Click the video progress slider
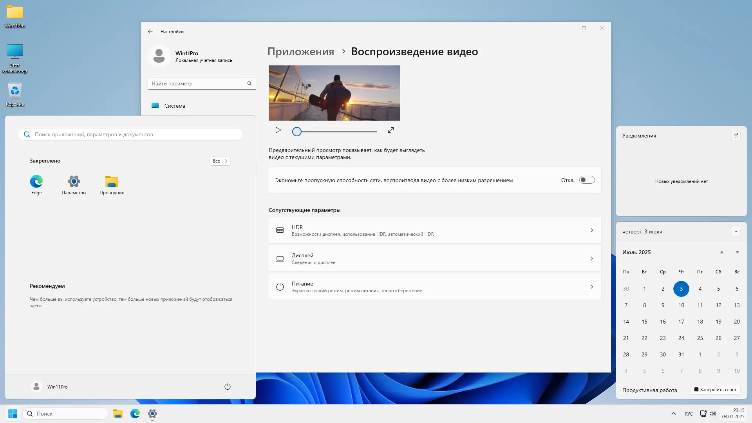Viewport: 752px width, 423px height. coord(335,132)
